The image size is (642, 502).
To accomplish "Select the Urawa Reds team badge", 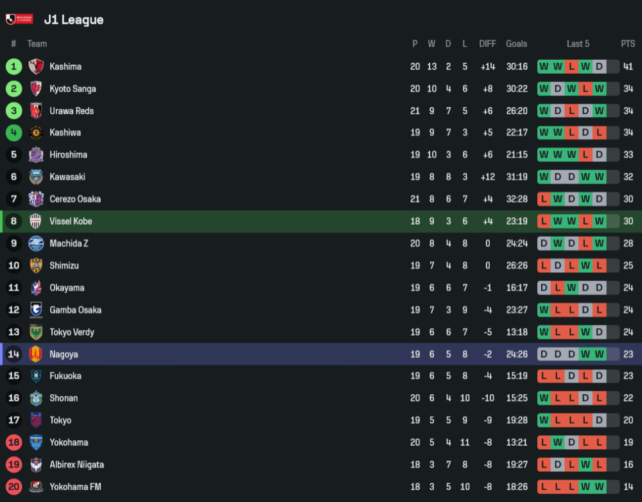I will tap(36, 111).
